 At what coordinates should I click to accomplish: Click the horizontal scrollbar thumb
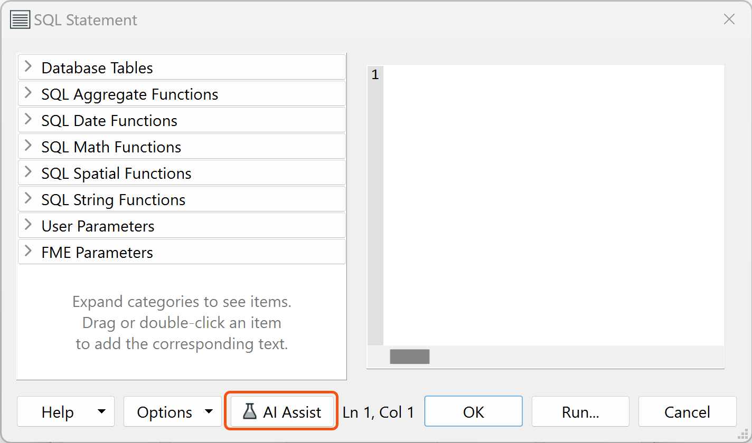coord(410,357)
